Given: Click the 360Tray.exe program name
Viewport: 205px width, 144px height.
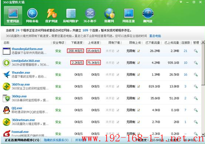Looking at the screenshot, I should (21, 84).
